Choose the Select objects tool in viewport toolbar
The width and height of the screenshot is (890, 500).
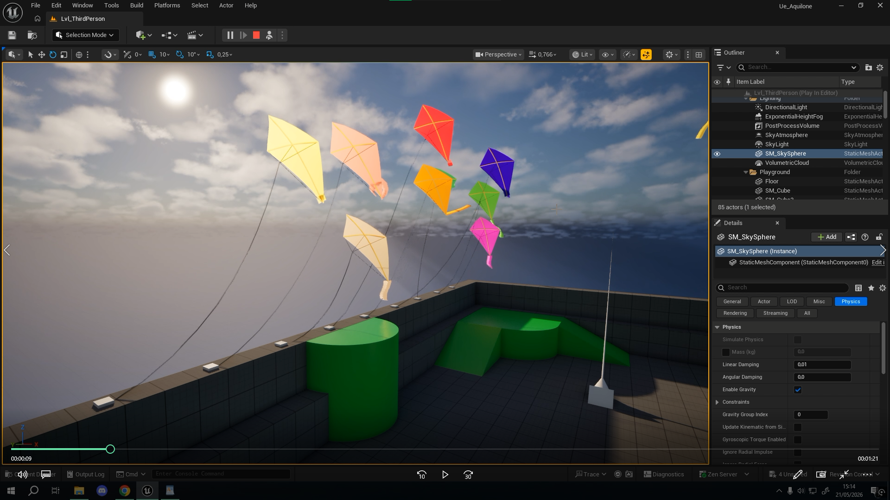pos(31,55)
